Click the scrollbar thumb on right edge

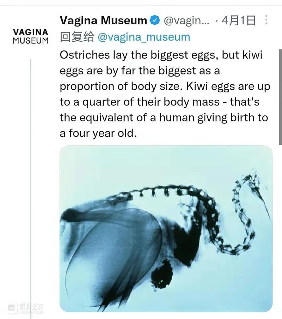tap(280, 97)
